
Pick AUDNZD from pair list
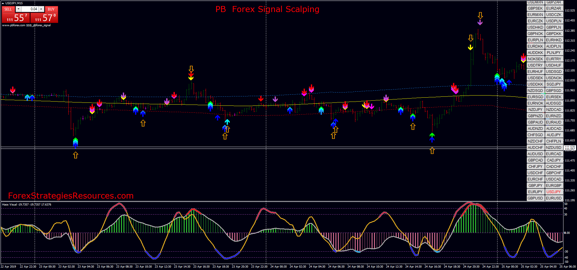point(535,128)
